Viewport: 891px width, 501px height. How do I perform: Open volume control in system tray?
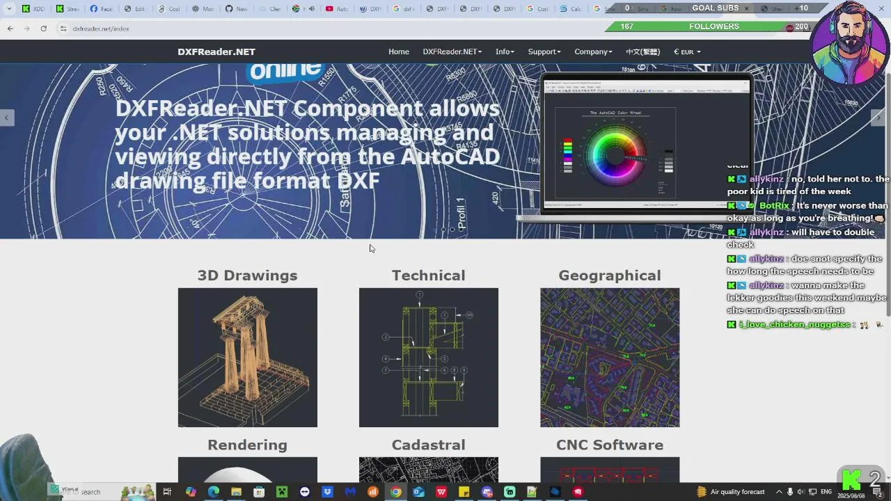[801, 492]
